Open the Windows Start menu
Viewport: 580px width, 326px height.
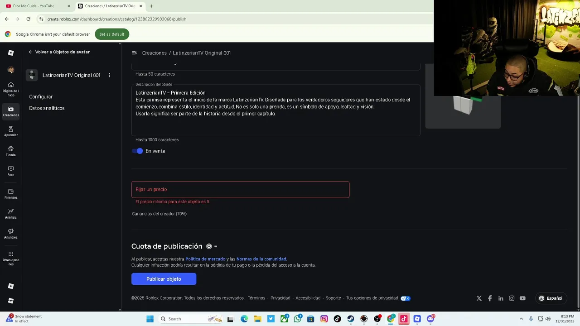(x=150, y=319)
